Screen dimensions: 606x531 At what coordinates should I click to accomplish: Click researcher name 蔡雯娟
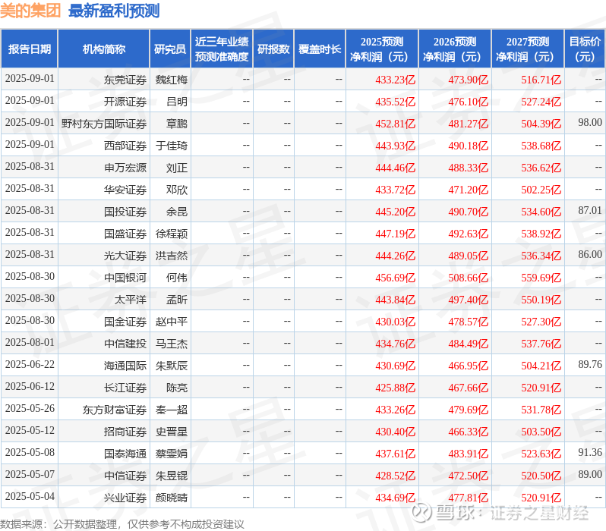(x=171, y=454)
